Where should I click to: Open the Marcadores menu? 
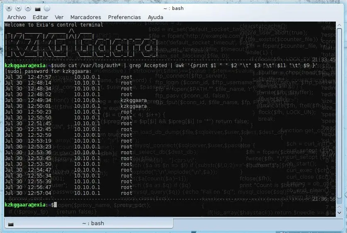tap(86, 17)
